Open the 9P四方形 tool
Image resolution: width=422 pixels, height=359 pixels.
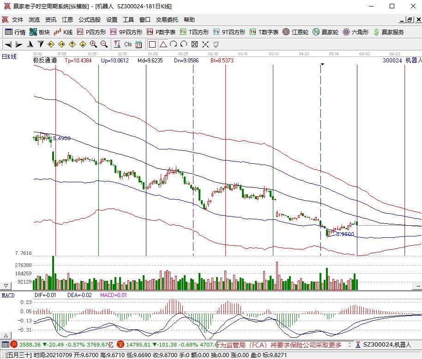coord(126,32)
